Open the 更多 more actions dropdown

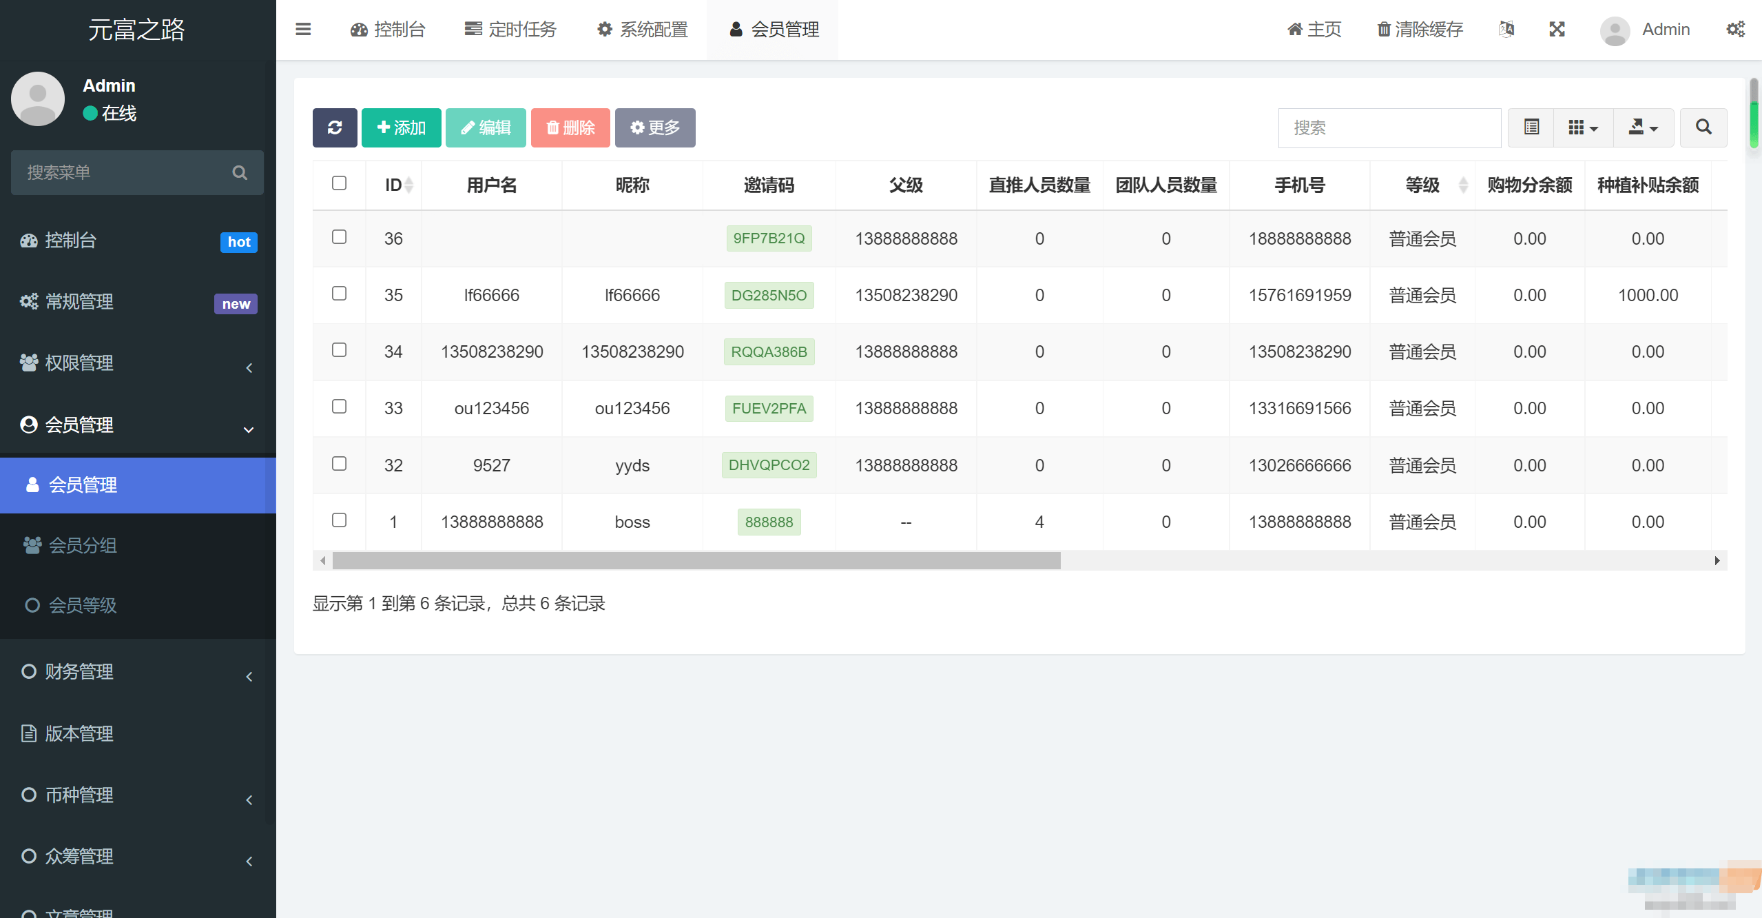pos(655,127)
